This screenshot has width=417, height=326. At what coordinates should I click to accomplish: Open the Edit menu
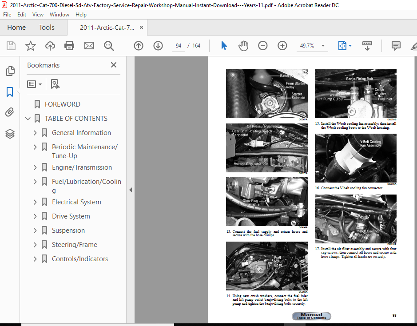[x=22, y=15]
